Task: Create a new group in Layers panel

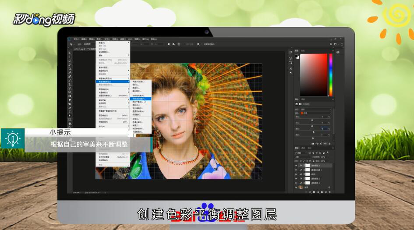Action: [322, 192]
